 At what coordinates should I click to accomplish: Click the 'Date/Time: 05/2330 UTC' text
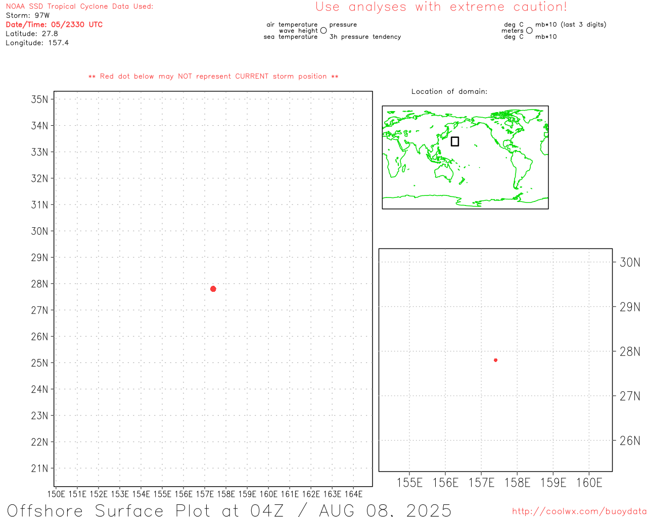coord(54,24)
